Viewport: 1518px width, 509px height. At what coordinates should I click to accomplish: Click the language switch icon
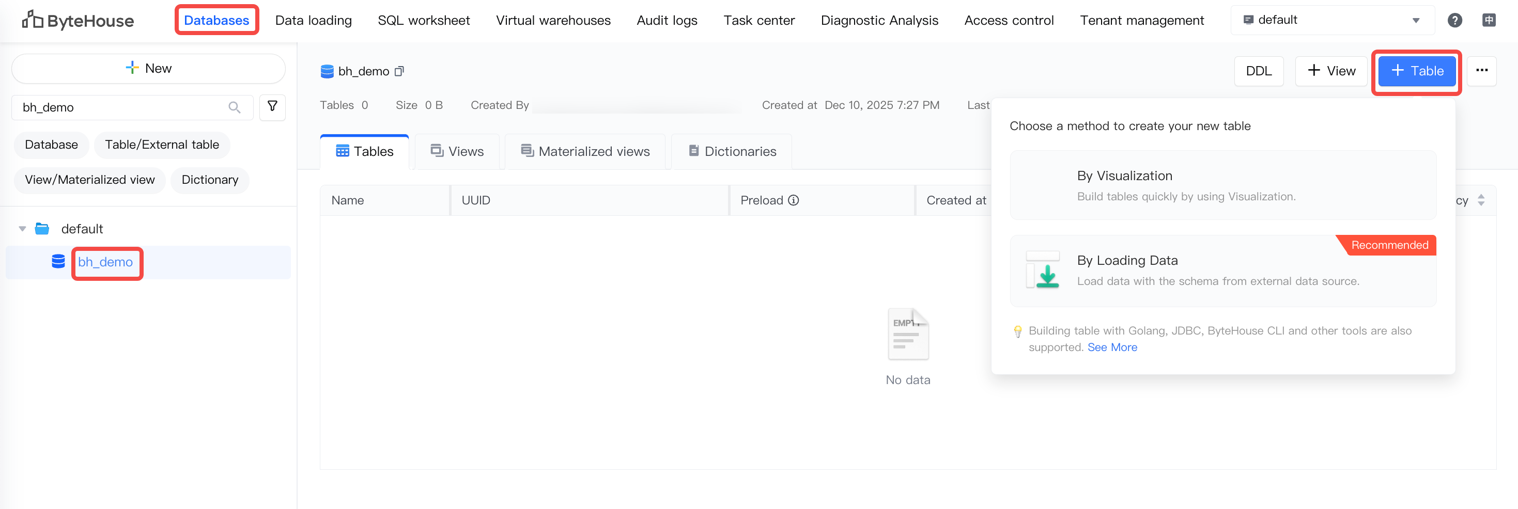(1489, 21)
